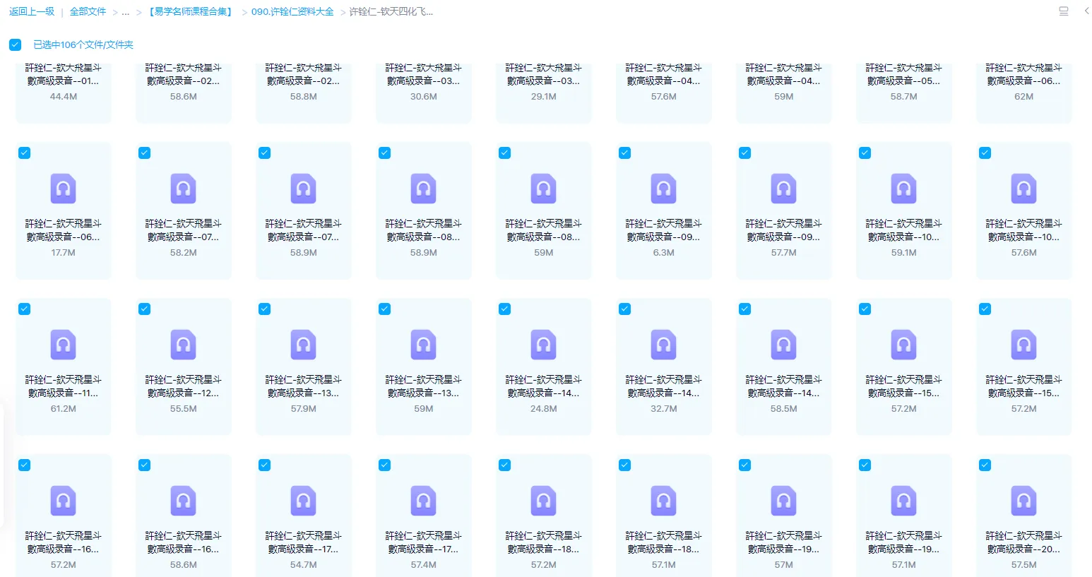
Task: Click audio icon of 12... file sized 55.5M
Action: 184,345
